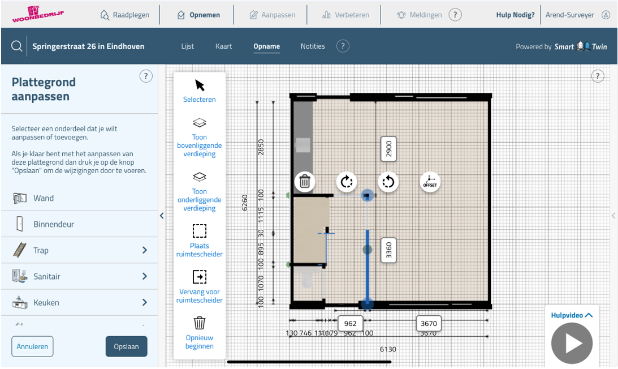Play the Hulpvideo
This screenshot has width=618, height=369.
click(572, 343)
